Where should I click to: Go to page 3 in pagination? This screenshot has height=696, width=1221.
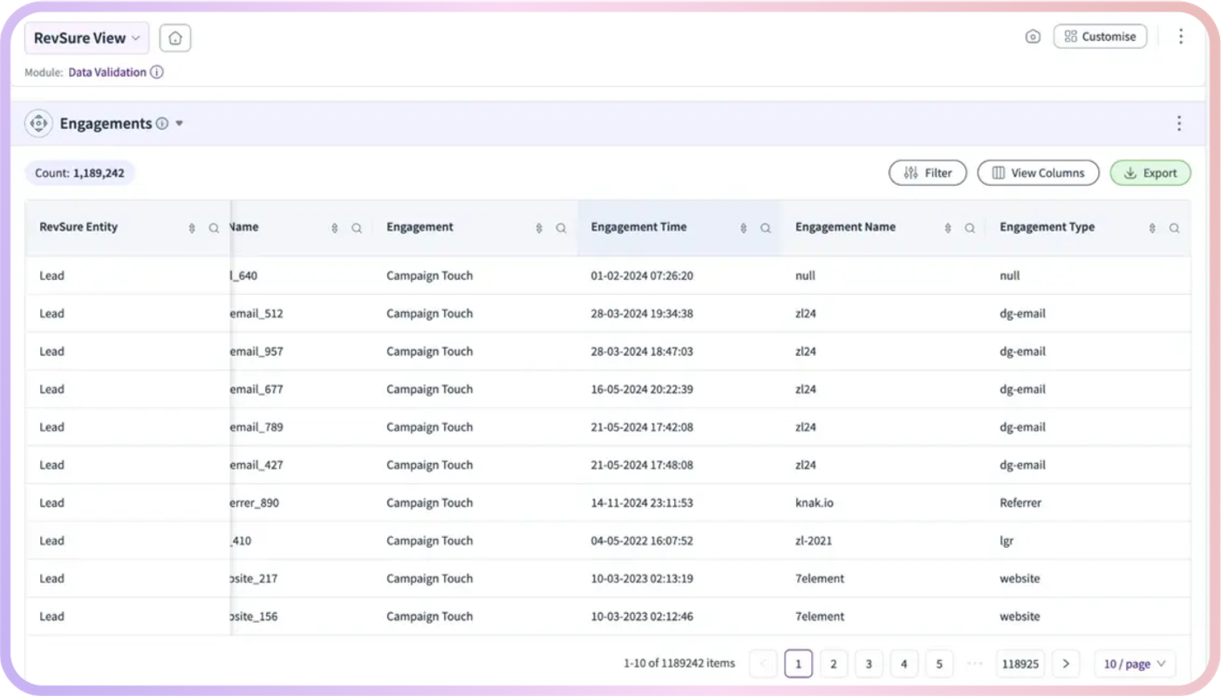click(x=869, y=664)
